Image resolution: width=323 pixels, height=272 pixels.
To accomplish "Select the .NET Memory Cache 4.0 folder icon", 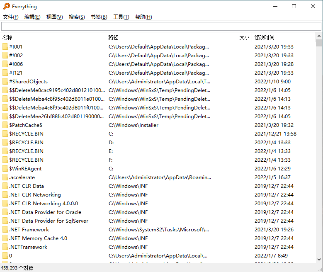I will tap(5, 238).
